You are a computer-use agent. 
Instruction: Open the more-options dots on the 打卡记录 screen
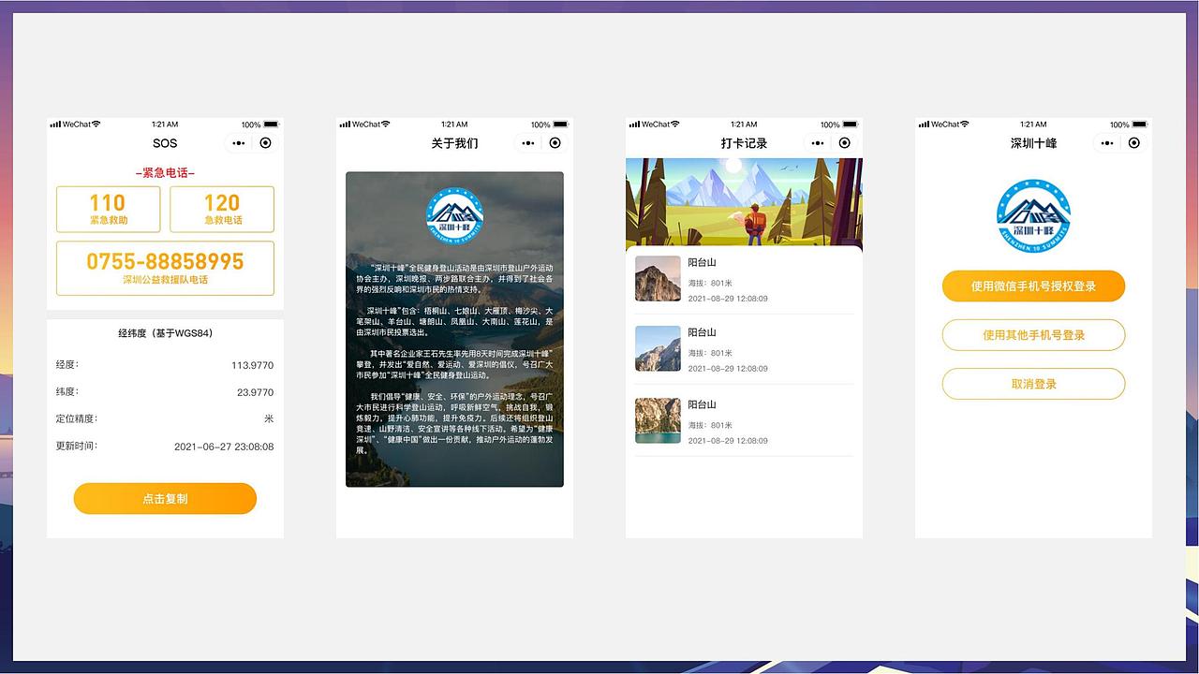[x=818, y=143]
